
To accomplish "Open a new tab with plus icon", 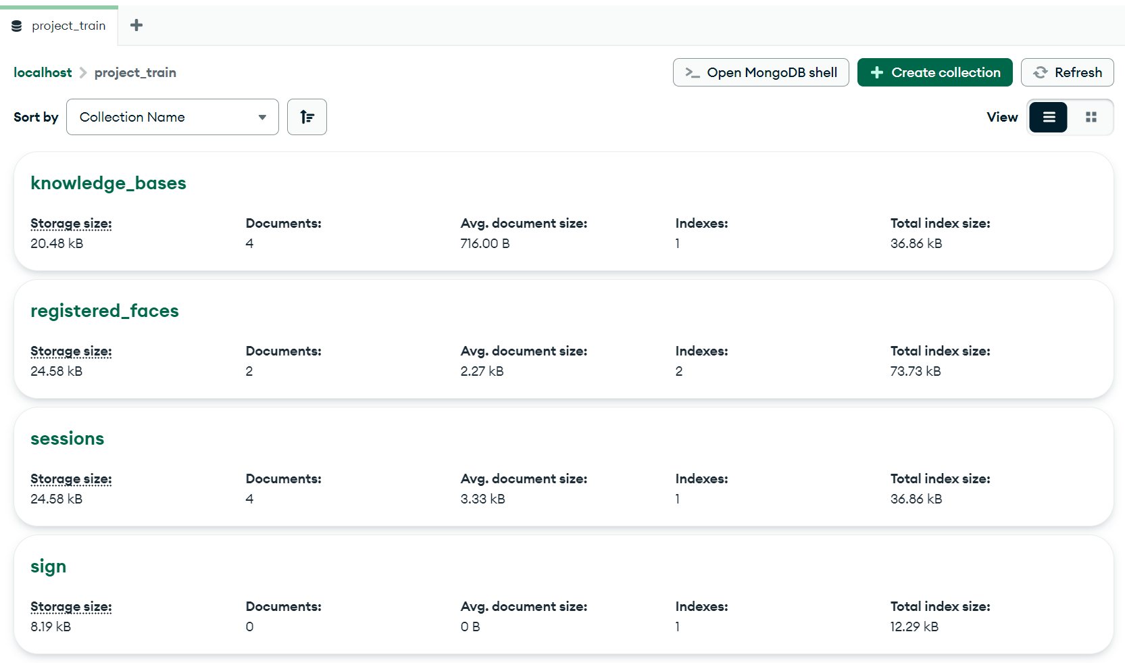I will coord(136,25).
